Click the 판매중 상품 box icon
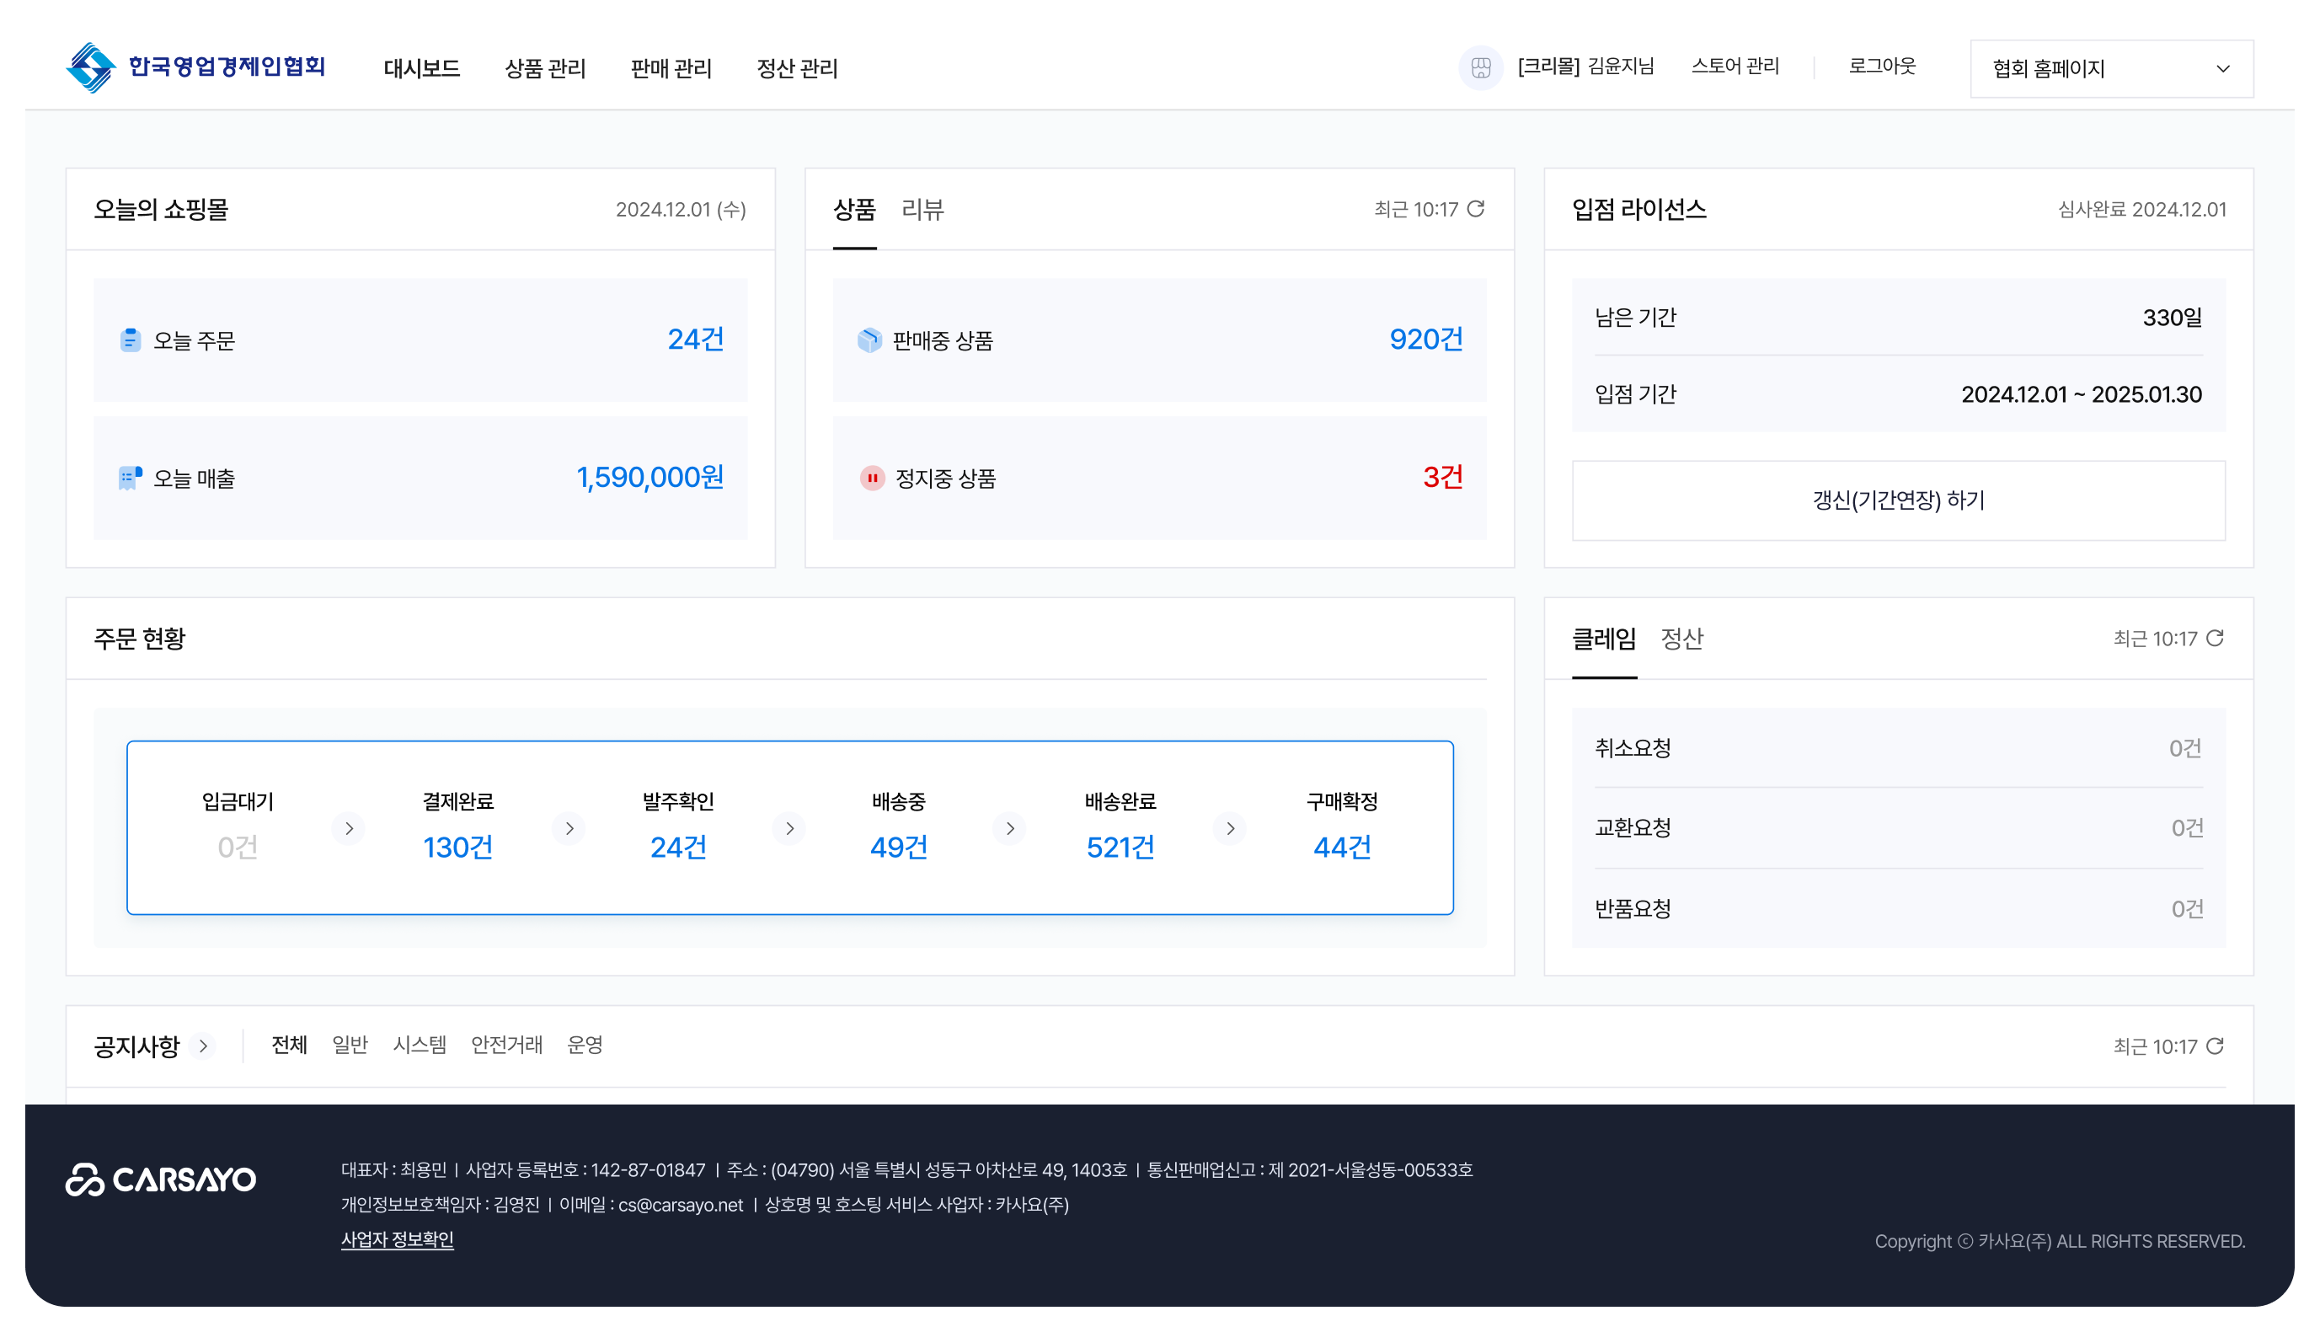 click(869, 340)
